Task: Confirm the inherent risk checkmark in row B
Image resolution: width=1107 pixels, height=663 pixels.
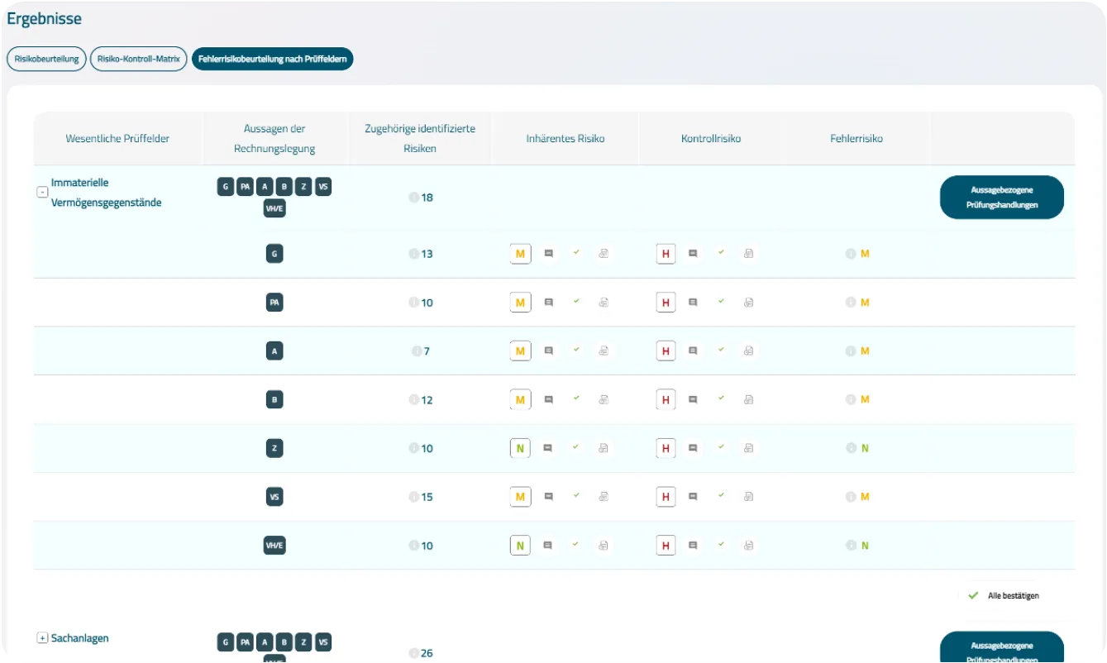Action: point(576,399)
